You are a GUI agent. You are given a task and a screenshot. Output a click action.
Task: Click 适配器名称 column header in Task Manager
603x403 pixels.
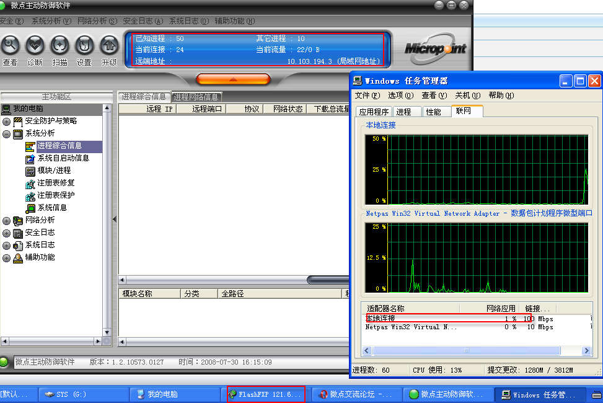click(410, 308)
